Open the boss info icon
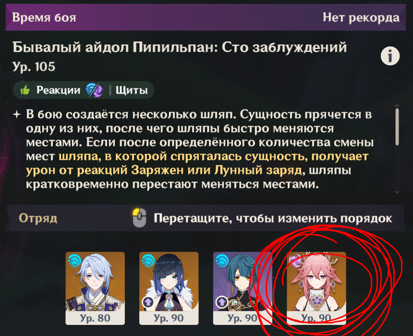413x336 pixels. 390,56
